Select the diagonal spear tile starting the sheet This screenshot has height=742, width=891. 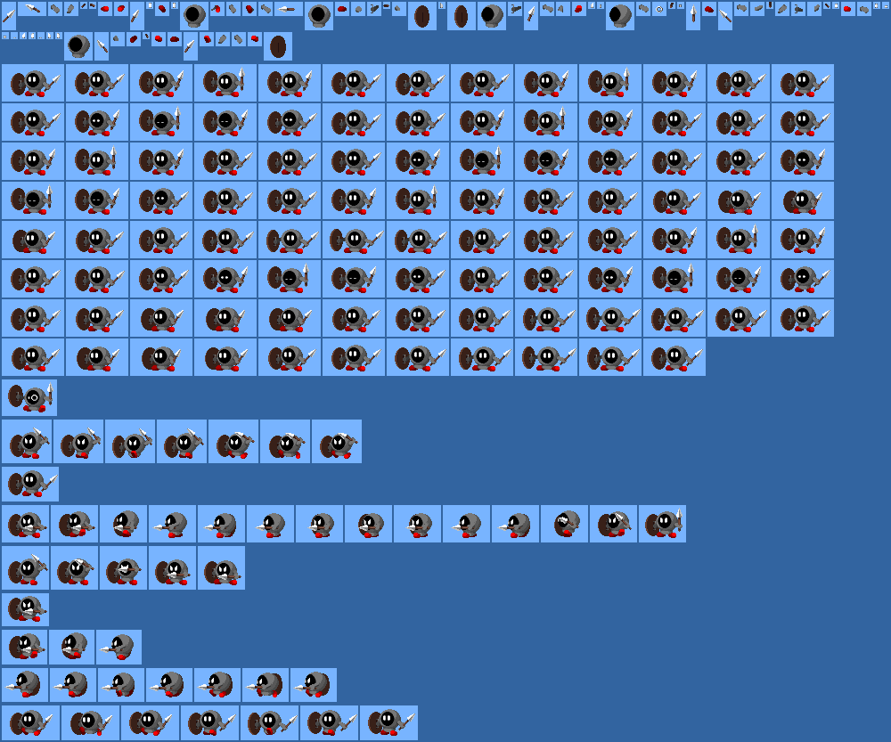[9, 16]
